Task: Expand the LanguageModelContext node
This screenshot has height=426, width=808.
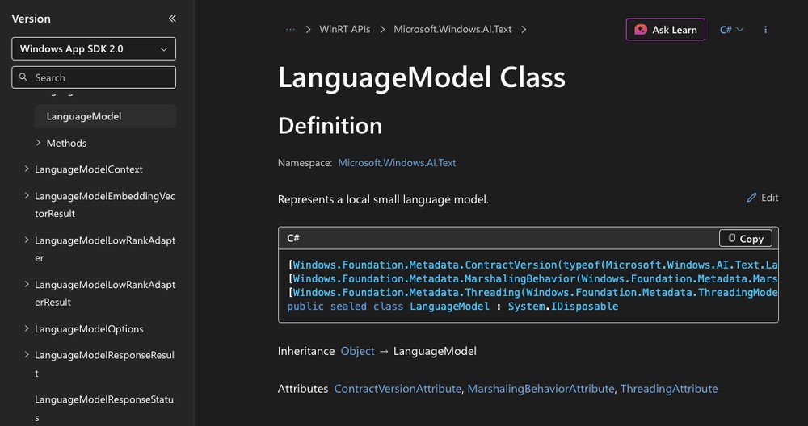Action: point(27,169)
